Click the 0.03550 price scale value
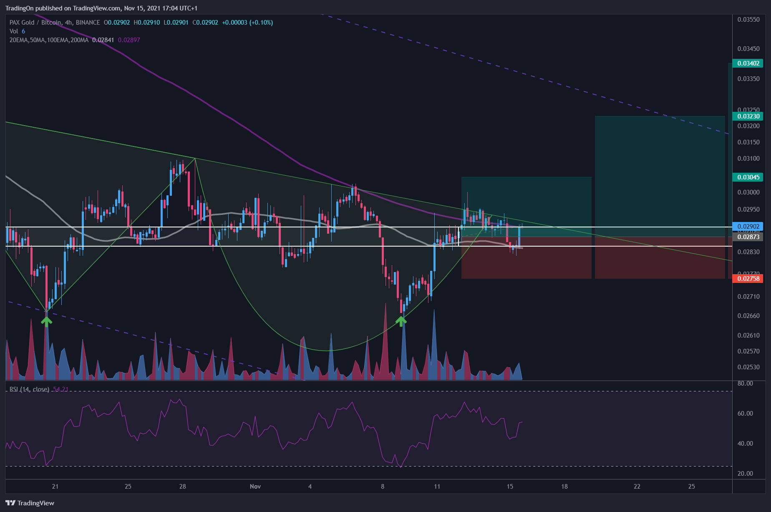The image size is (771, 512). click(748, 20)
